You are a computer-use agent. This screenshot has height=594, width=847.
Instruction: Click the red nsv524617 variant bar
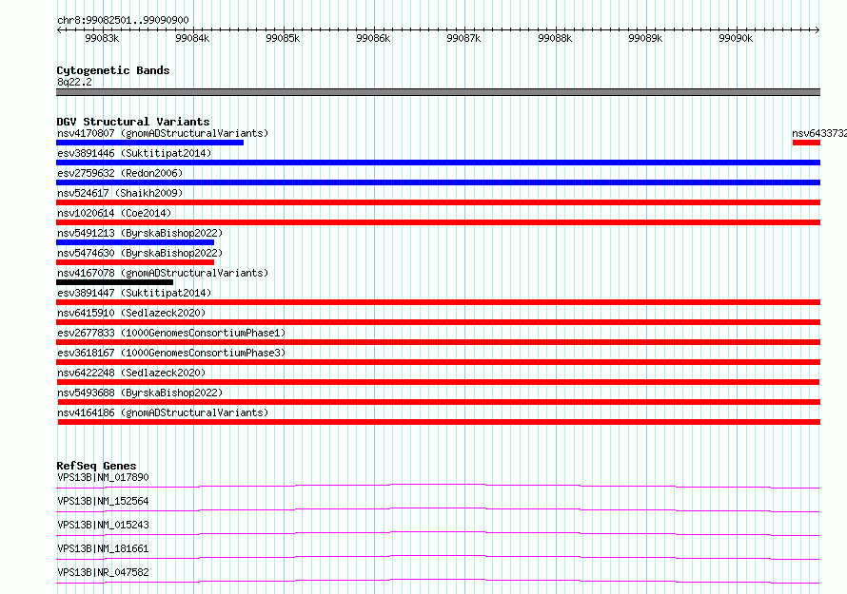[438, 202]
